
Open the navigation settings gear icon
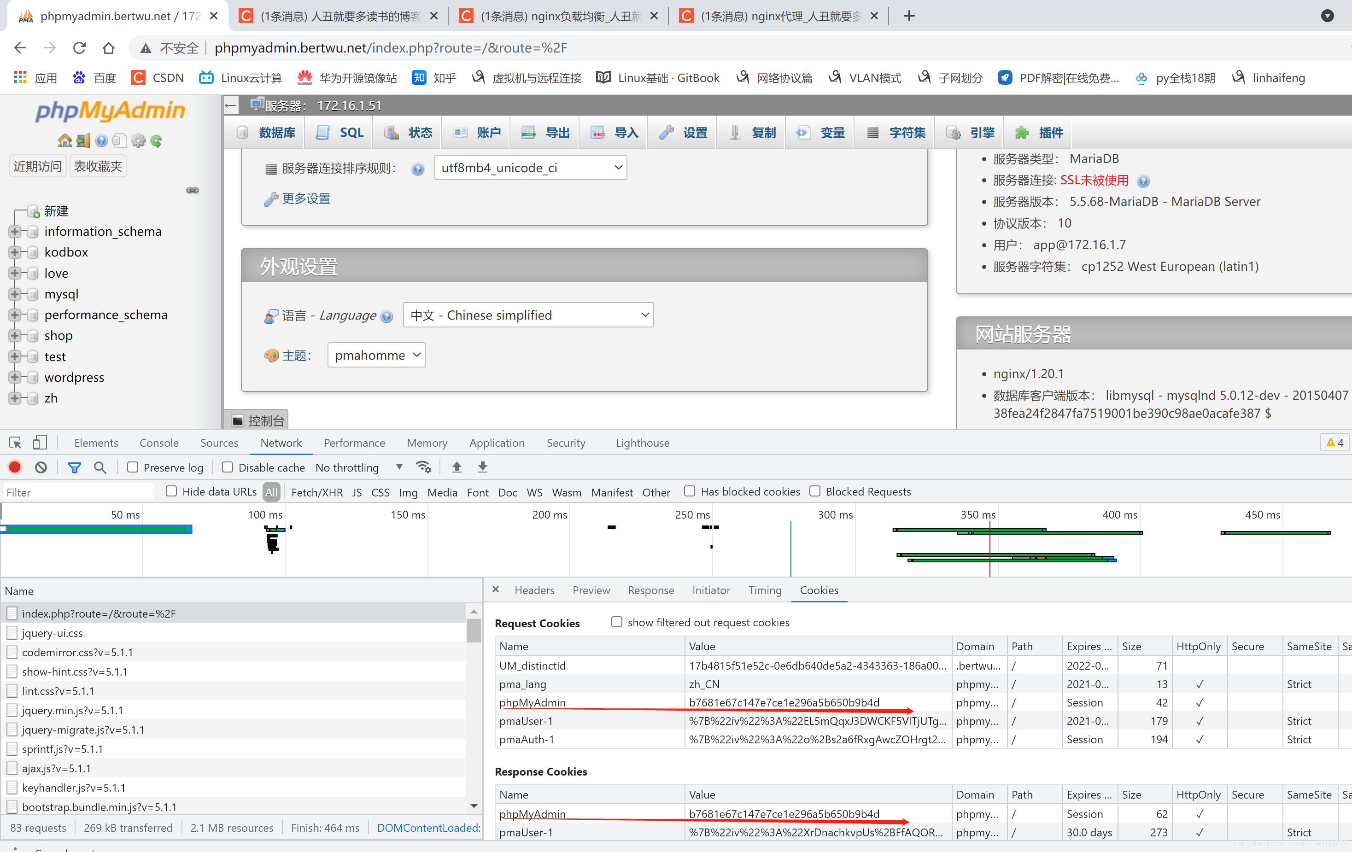[138, 140]
